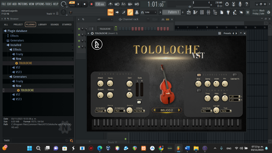Click the TOLOLOCHE plugin gear options icon

pyautogui.click(x=92, y=33)
